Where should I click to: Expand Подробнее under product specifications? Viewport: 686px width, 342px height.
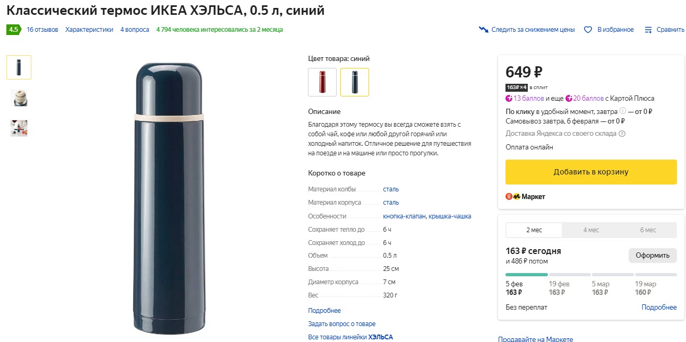[324, 310]
